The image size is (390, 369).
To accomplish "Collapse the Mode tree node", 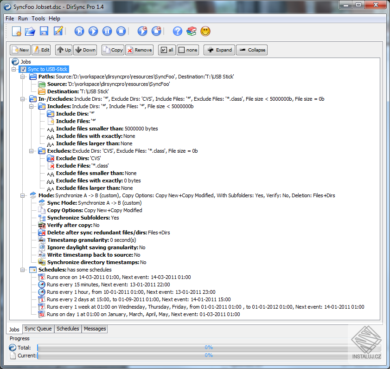I will pyautogui.click(x=22, y=195).
